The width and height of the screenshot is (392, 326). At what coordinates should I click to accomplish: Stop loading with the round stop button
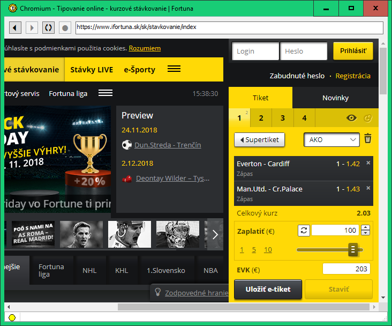click(x=65, y=27)
